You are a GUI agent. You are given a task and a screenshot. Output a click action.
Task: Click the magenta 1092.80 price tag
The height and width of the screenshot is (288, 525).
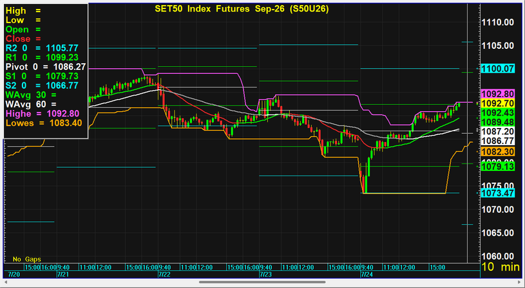point(497,94)
